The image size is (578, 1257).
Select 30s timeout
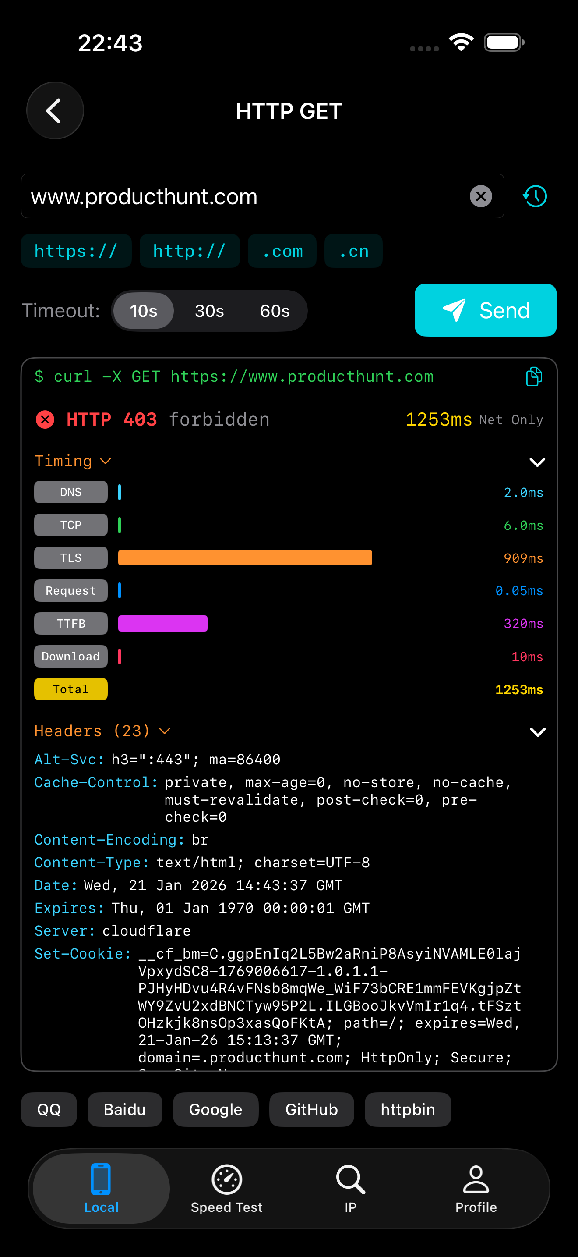pyautogui.click(x=209, y=311)
